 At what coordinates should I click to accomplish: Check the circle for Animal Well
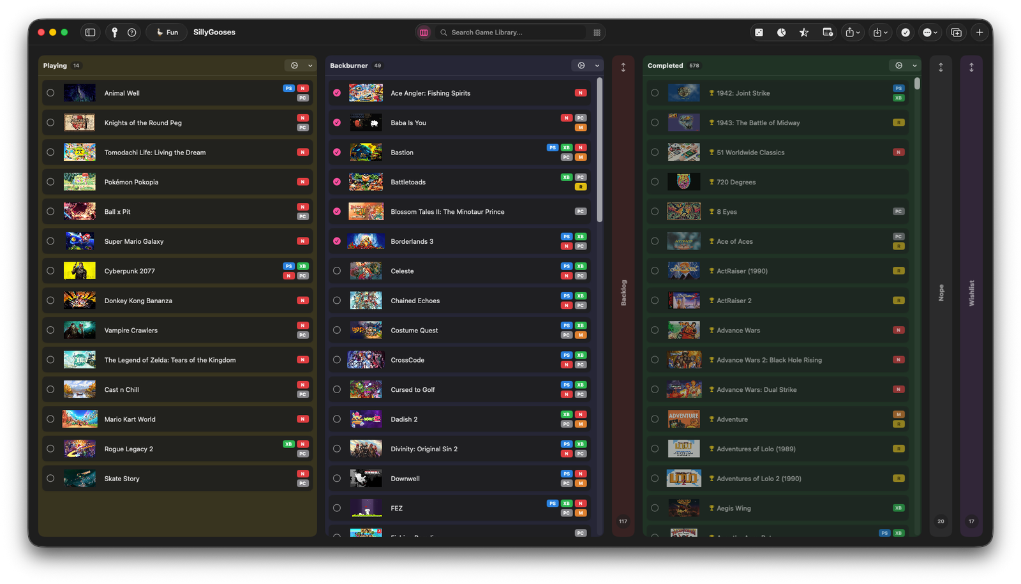point(50,93)
